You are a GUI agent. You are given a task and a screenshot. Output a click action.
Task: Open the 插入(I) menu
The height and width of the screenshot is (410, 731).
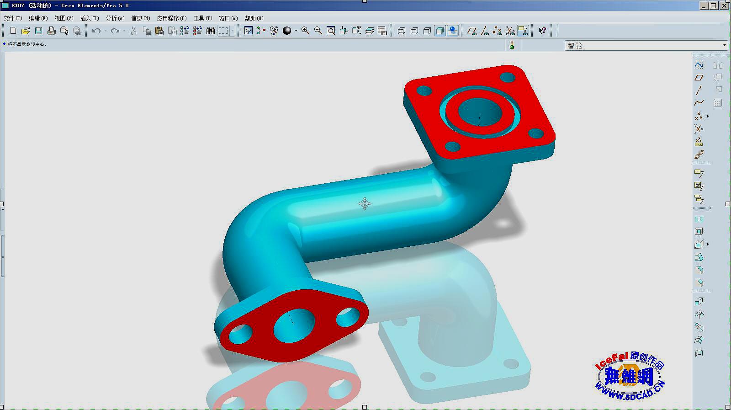tap(89, 18)
